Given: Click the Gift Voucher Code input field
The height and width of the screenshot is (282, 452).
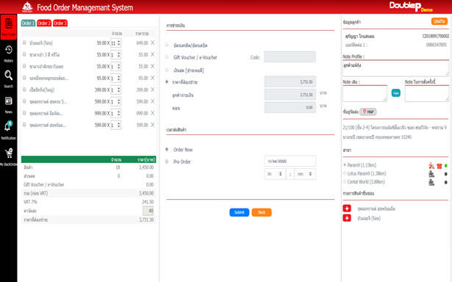Looking at the screenshot, I should [290, 57].
